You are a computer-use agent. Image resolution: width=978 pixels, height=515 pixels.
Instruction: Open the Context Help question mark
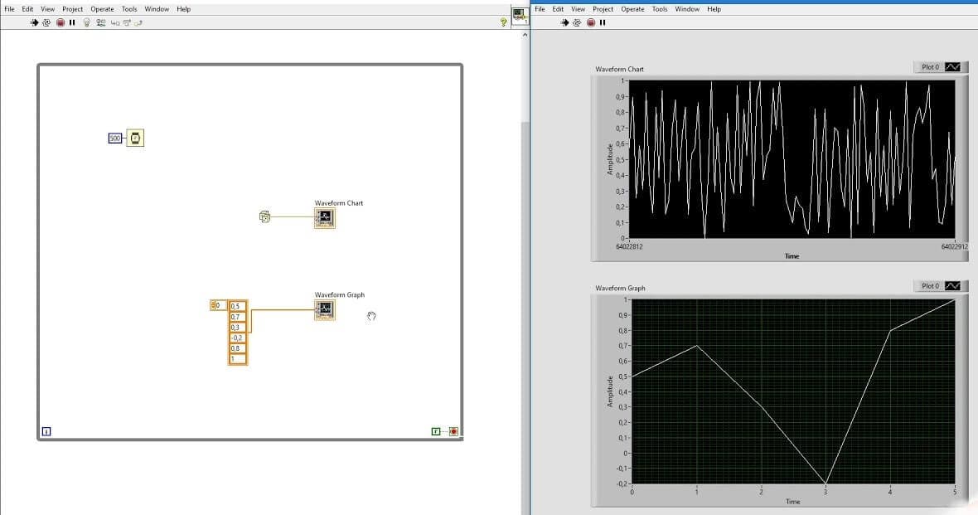pos(503,22)
